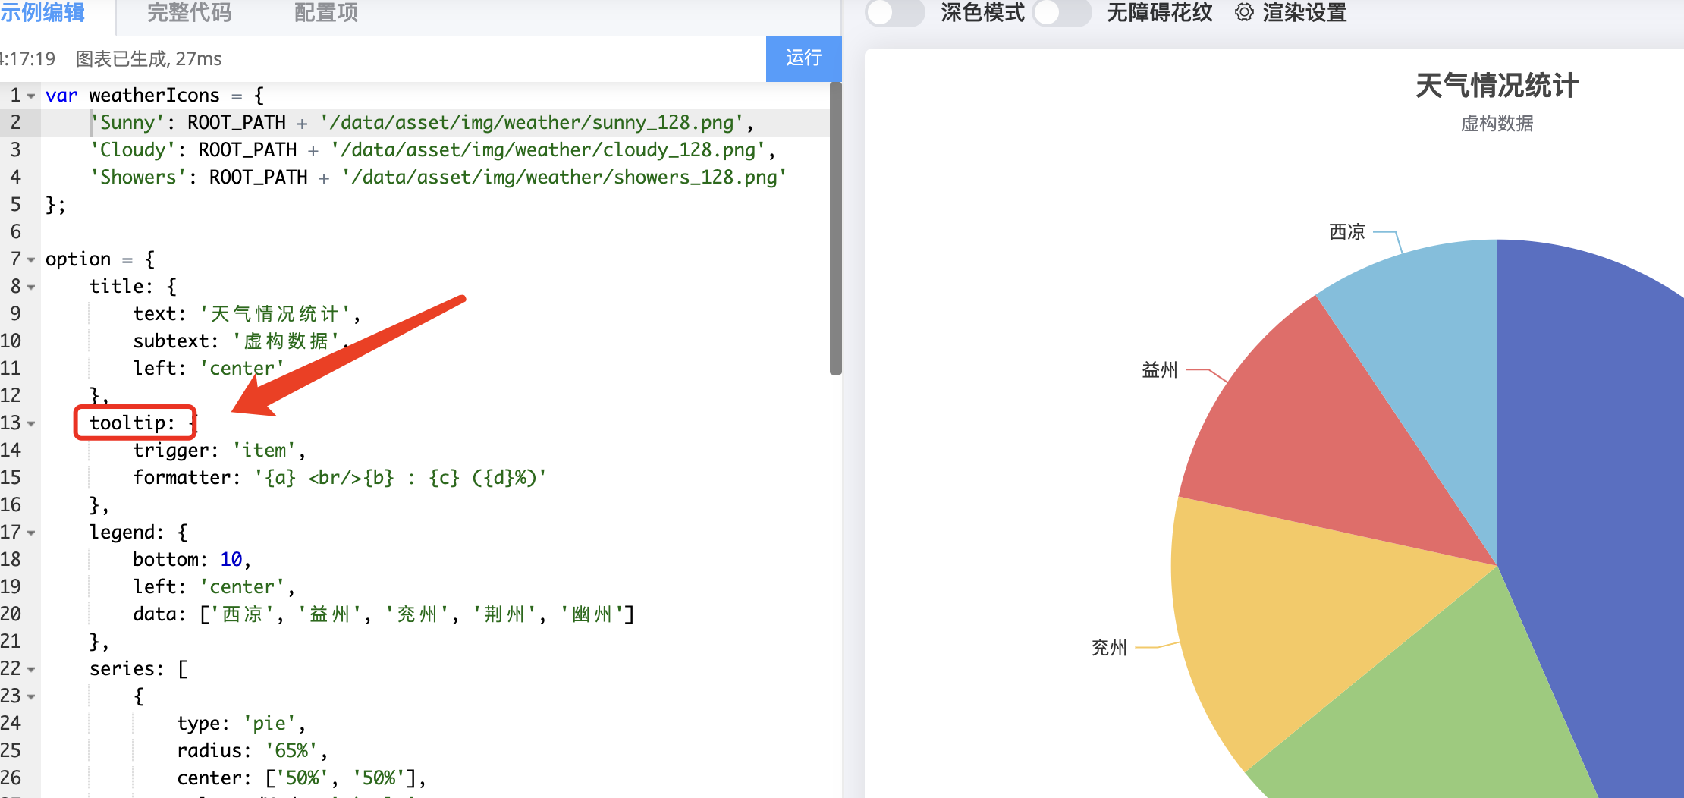Screen dimensions: 1684x798
Task: Toggle the 无障碍花纹 switch
Action: pyautogui.click(x=1062, y=13)
